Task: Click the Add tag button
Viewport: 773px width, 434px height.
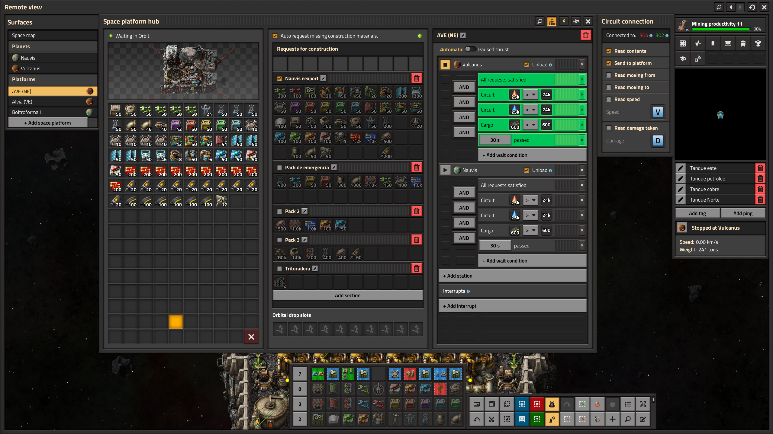Action: pyautogui.click(x=697, y=213)
